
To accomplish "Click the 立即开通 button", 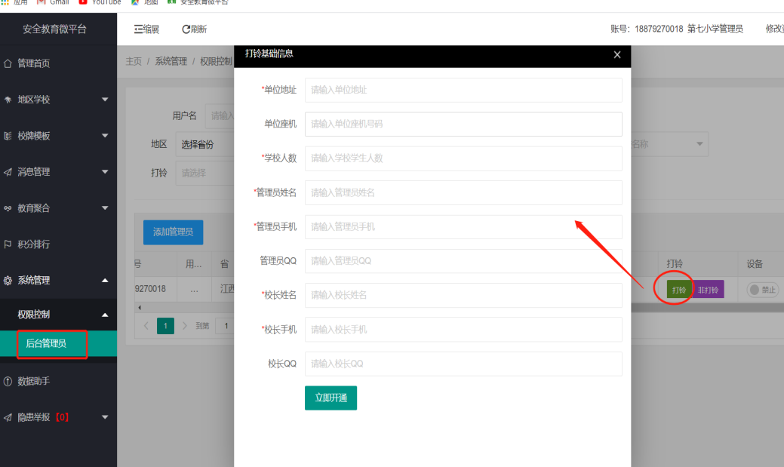I will pyautogui.click(x=331, y=398).
